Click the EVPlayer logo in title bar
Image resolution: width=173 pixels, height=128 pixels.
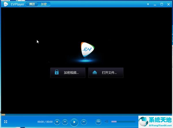[6, 4]
